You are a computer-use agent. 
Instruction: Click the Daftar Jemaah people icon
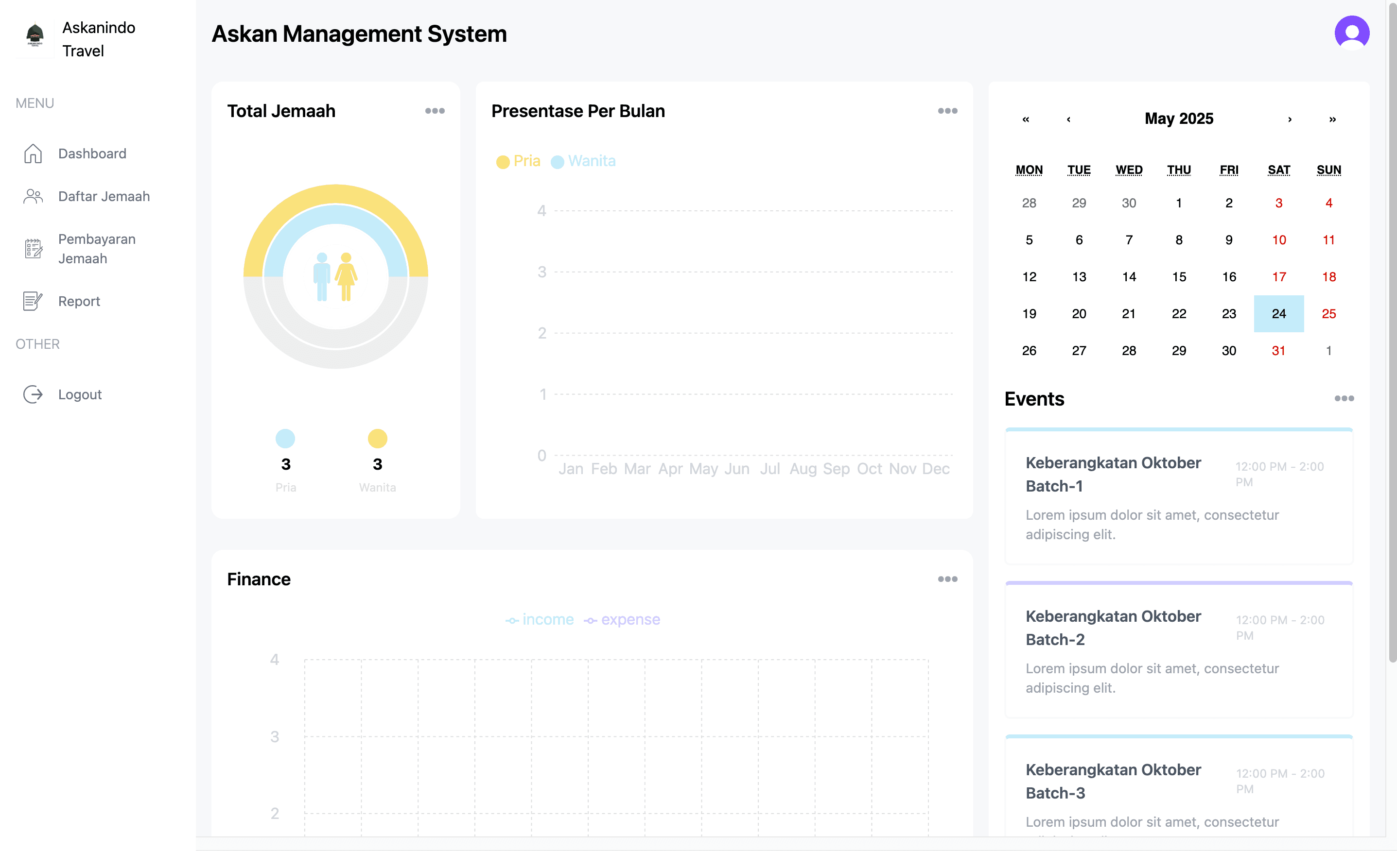click(x=33, y=197)
